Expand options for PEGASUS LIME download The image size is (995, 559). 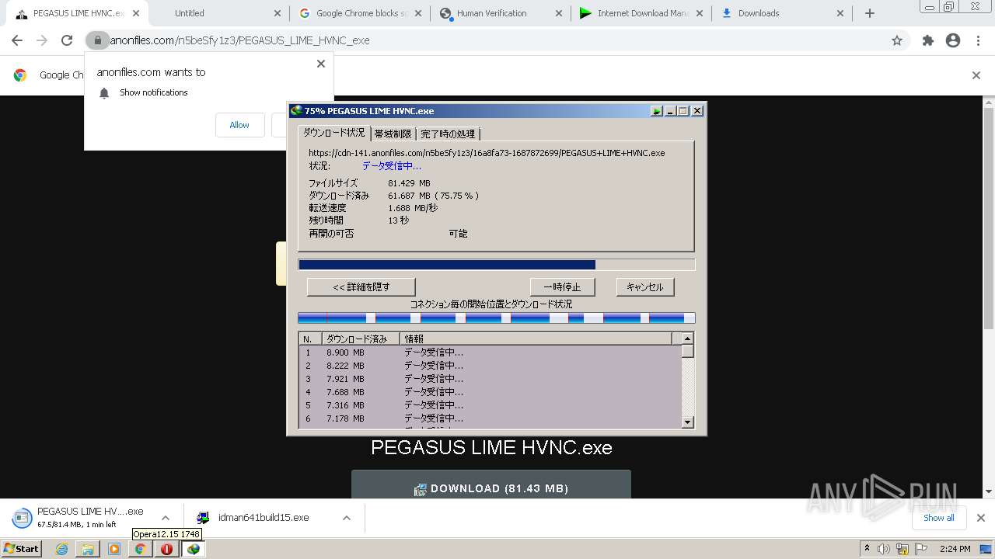click(166, 518)
